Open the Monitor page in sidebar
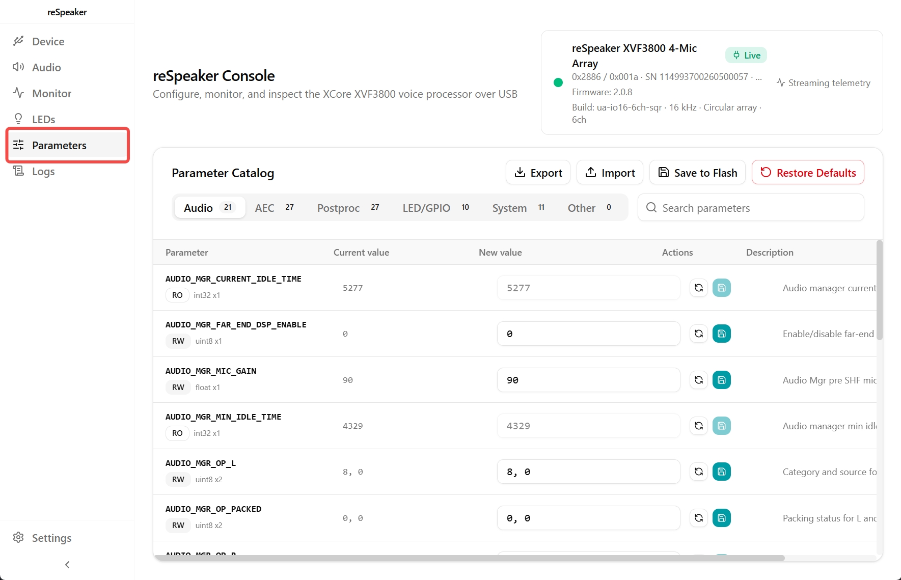Screen dimensions: 901x580 (67, 93)
